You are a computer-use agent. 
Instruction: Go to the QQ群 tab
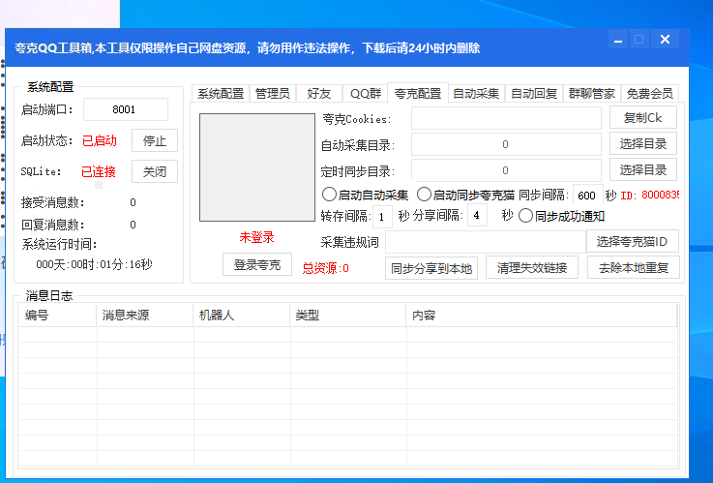[366, 94]
